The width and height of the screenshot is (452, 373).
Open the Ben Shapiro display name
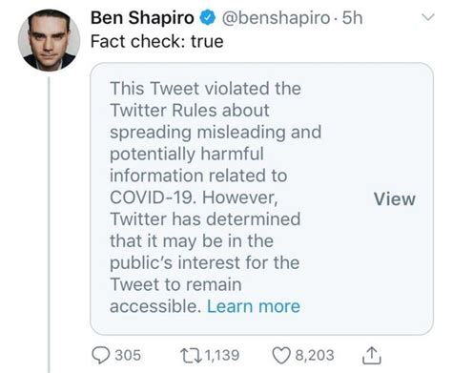point(142,17)
